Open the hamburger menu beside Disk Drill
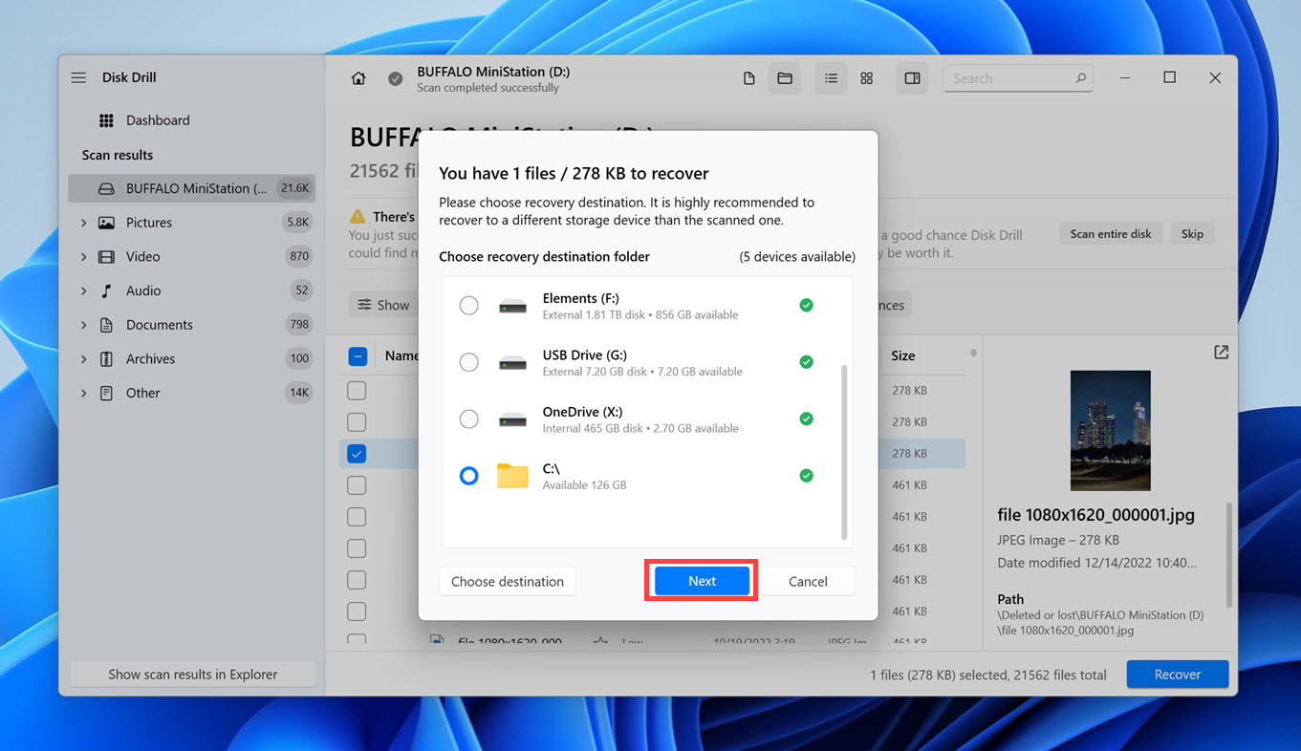Viewport: 1301px width, 751px height. pos(78,77)
